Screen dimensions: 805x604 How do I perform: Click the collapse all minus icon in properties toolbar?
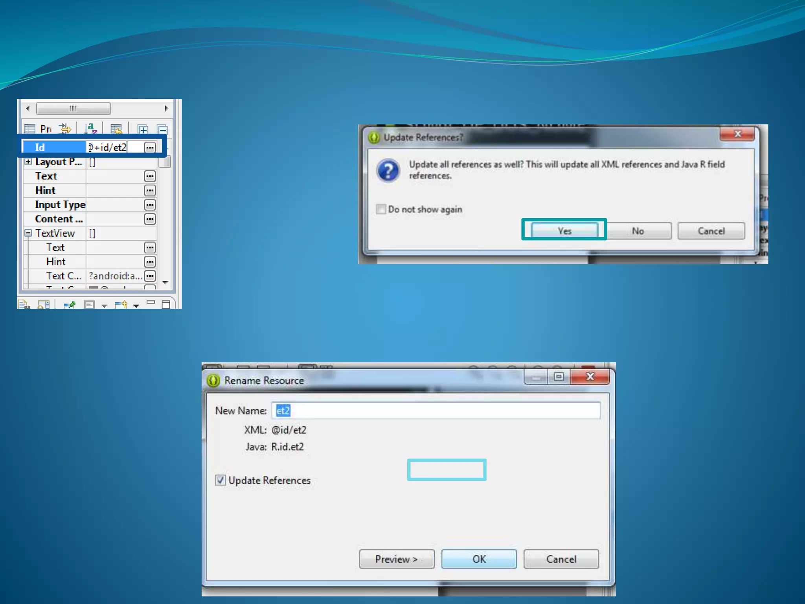(162, 129)
